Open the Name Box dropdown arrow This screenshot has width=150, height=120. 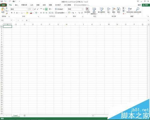point(11,20)
